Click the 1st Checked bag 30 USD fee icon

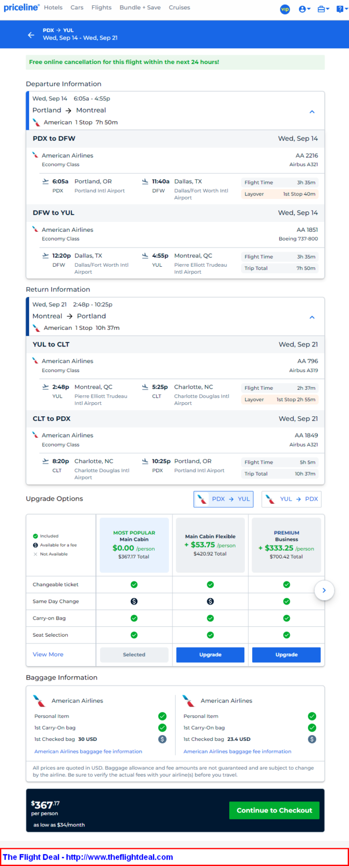[x=163, y=739]
